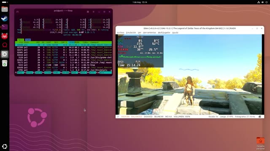The height and width of the screenshot is (151, 270).
Task: Launch Steam from the dock
Action: click(x=5, y=18)
